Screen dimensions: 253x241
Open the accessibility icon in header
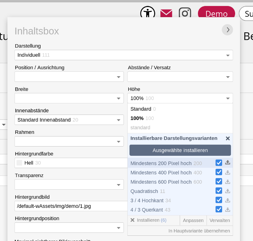coord(147,13)
